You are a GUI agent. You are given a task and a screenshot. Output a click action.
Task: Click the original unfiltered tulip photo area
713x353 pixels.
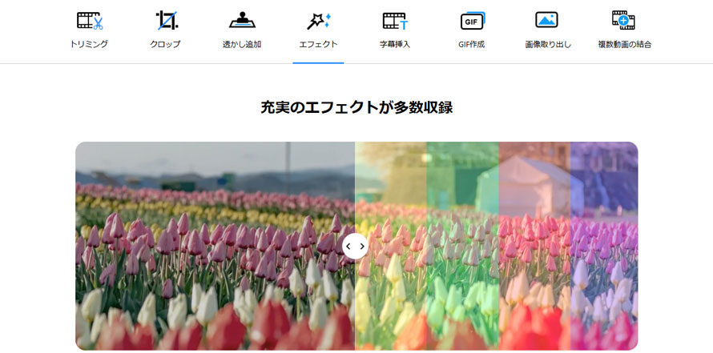[215, 246]
